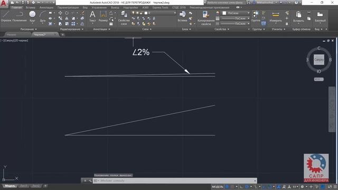
Task: Select the Rotate tool in Редактирование
Action: 67,13
